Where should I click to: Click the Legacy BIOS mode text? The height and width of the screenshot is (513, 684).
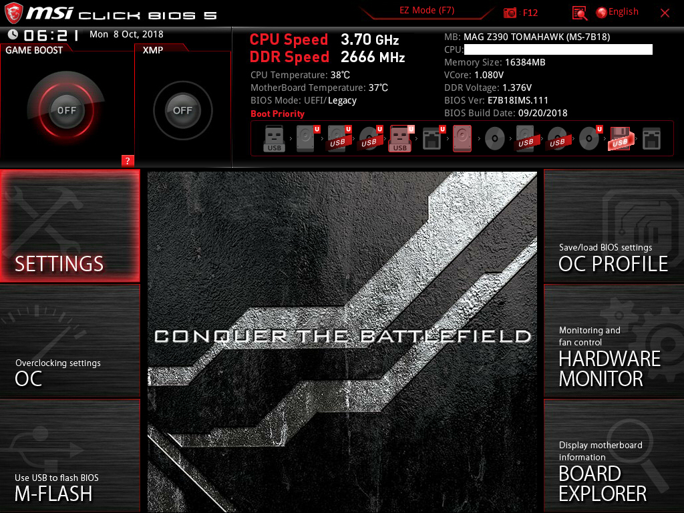[342, 101]
